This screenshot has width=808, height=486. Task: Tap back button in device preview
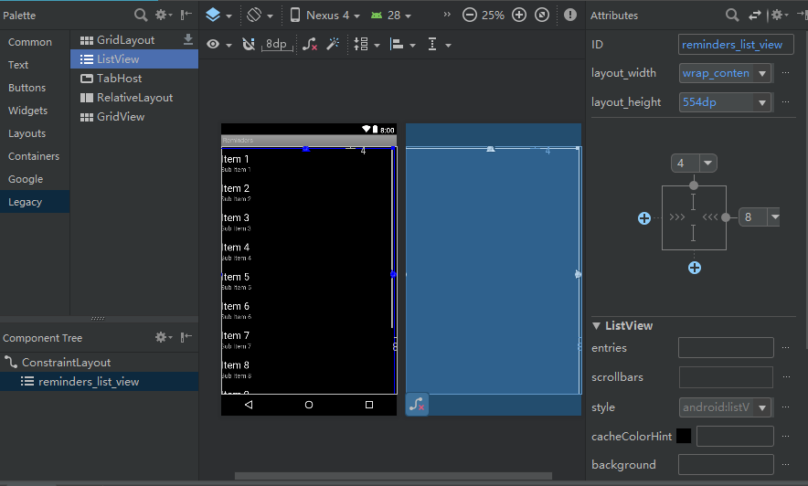[249, 405]
